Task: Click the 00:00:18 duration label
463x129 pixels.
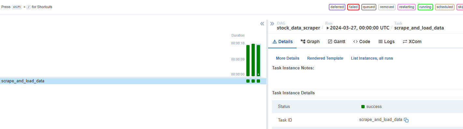Action: [238, 43]
